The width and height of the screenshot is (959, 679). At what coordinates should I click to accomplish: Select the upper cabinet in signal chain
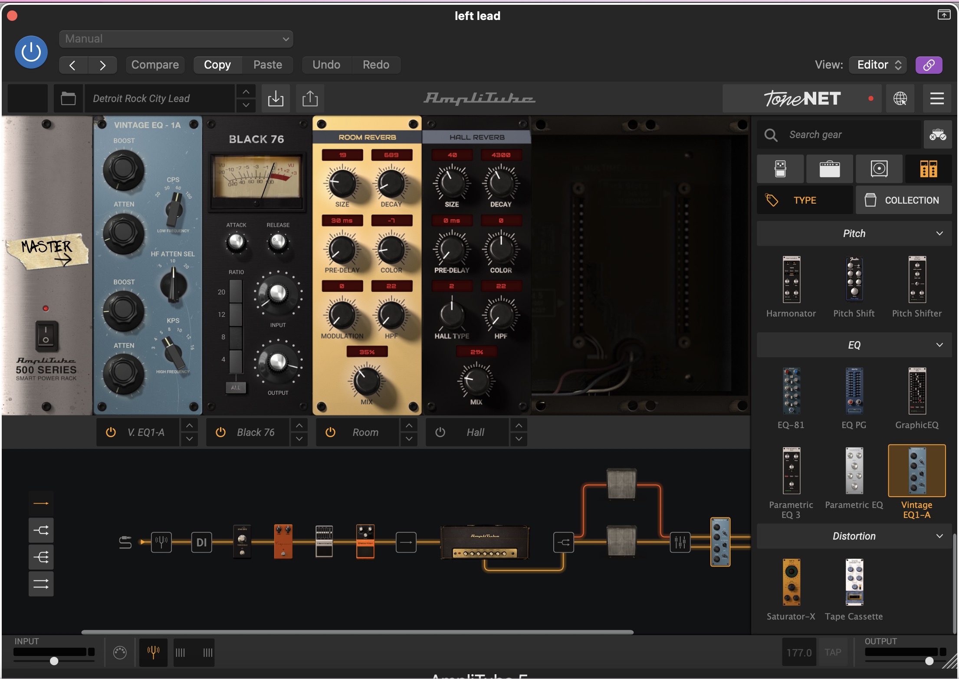click(621, 484)
